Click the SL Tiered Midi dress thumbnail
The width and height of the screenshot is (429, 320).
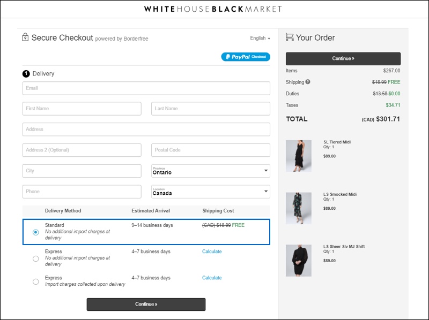tap(299, 156)
